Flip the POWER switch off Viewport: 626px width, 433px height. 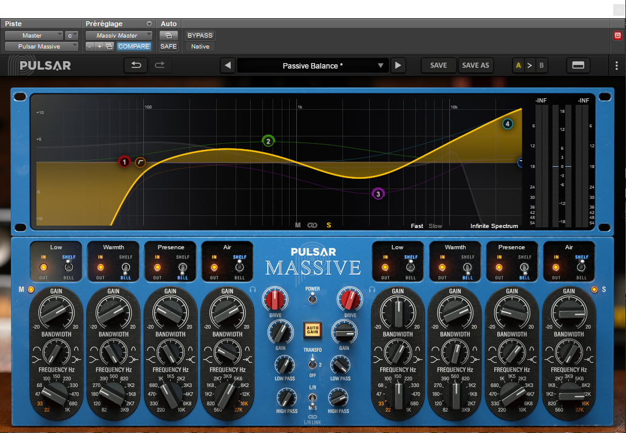312,297
